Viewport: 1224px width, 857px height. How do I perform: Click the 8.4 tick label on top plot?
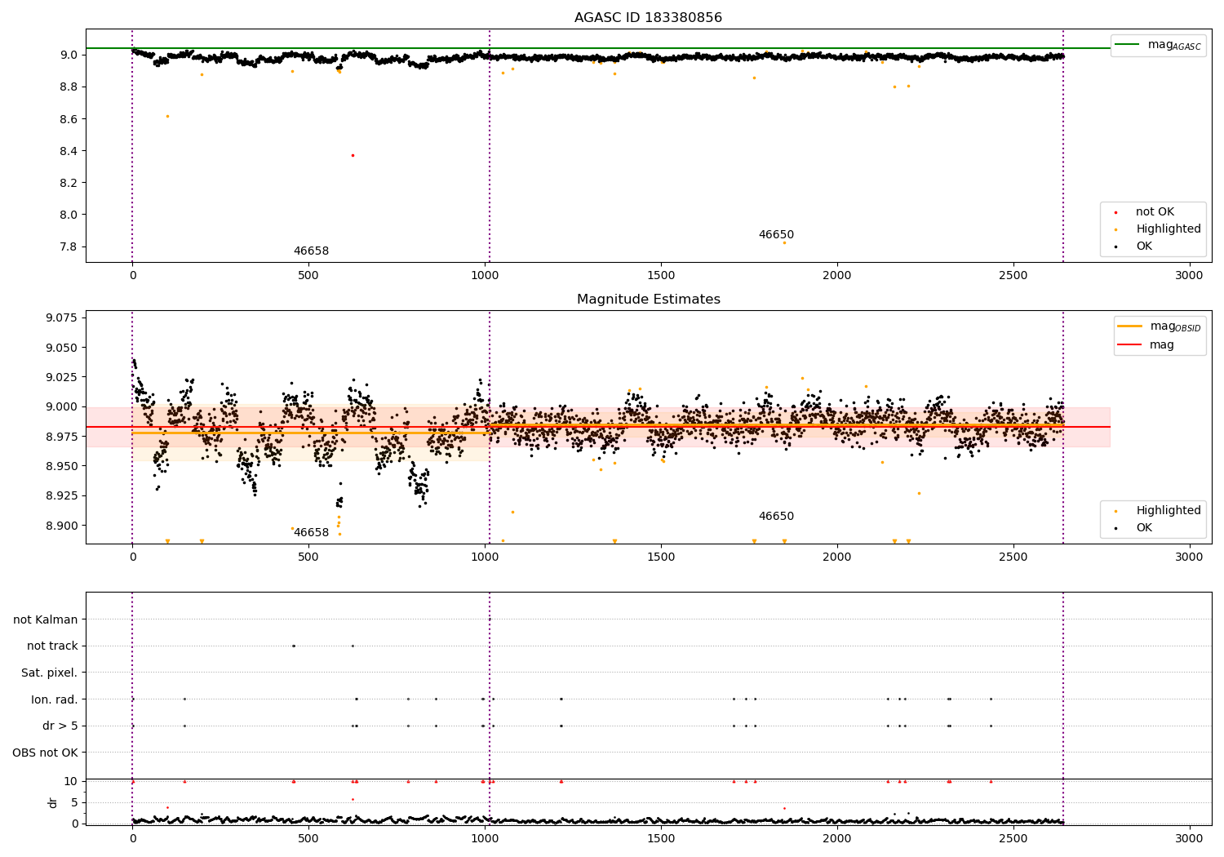point(69,151)
